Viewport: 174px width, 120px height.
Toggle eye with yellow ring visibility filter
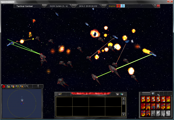[17, 87]
